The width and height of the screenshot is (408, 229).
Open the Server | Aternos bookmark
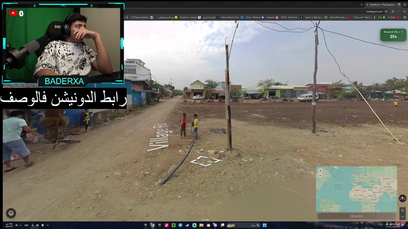[232, 17]
